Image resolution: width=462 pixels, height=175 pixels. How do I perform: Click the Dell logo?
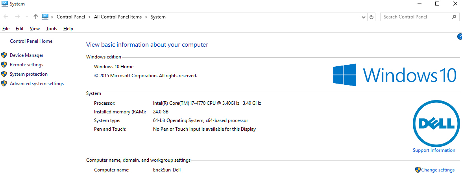pyautogui.click(x=436, y=123)
